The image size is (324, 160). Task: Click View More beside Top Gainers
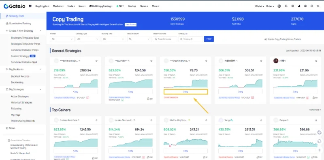coord(315,110)
